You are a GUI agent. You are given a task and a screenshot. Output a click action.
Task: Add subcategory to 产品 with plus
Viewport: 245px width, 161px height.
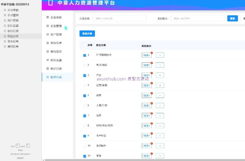click(160, 75)
